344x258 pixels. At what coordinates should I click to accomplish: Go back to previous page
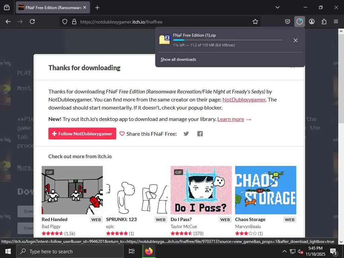pos(8,21)
